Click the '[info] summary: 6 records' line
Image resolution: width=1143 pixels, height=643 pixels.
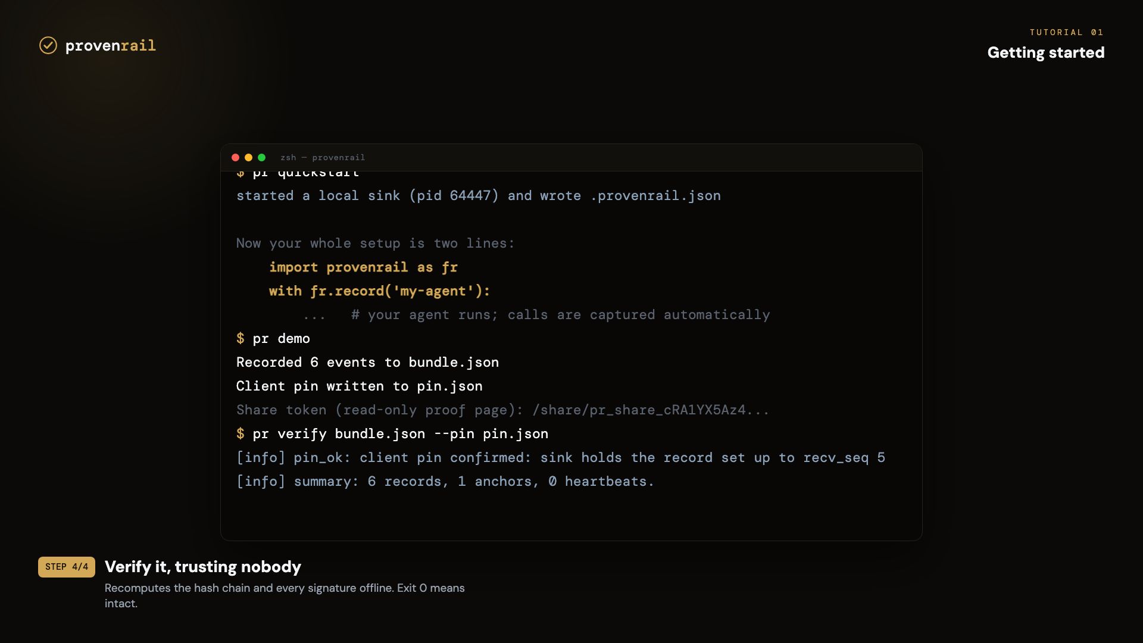(x=445, y=482)
